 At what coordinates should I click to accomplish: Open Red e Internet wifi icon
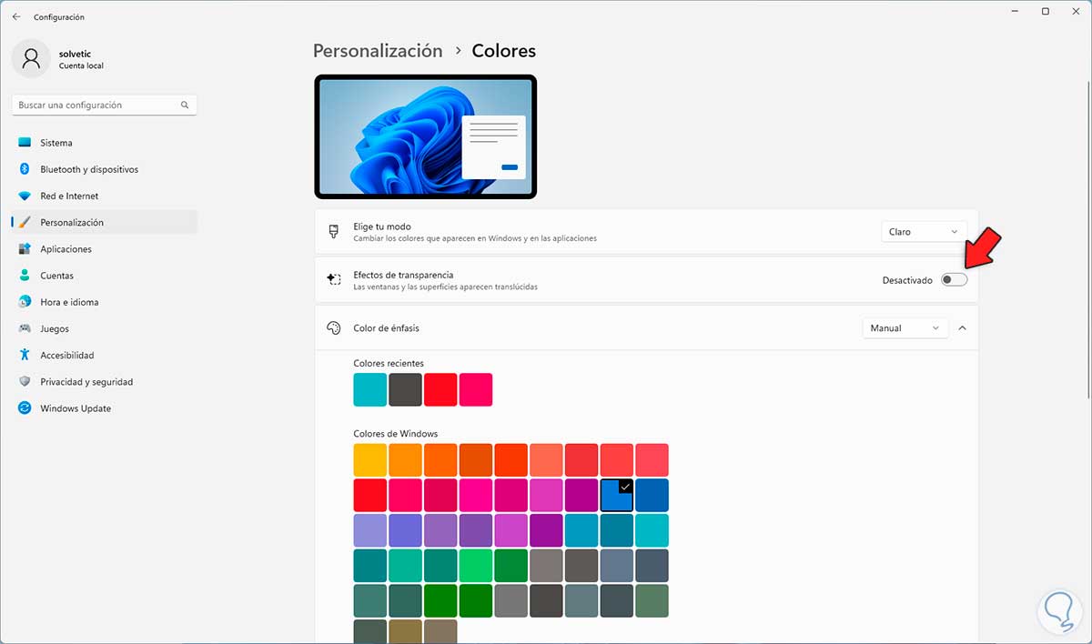[x=25, y=196]
